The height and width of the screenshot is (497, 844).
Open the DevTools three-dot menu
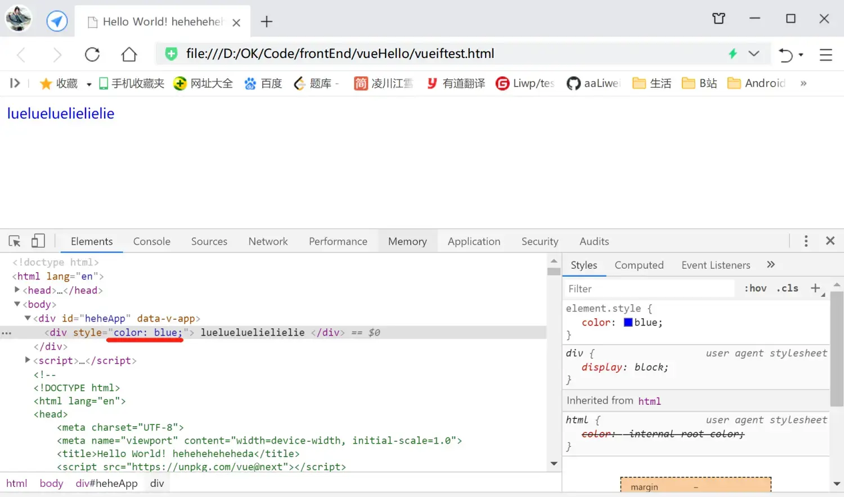click(x=806, y=241)
